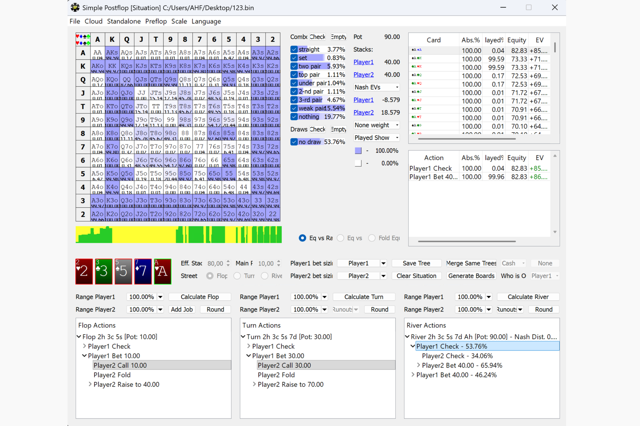Click the Save Tree button
Viewport: 640px width, 426px height.
(416, 264)
